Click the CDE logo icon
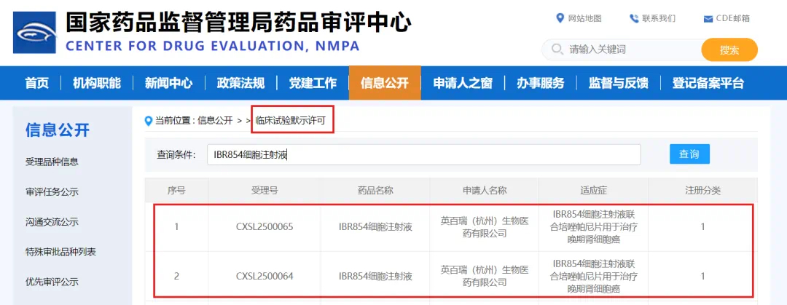This screenshot has width=787, height=305. 36,33
